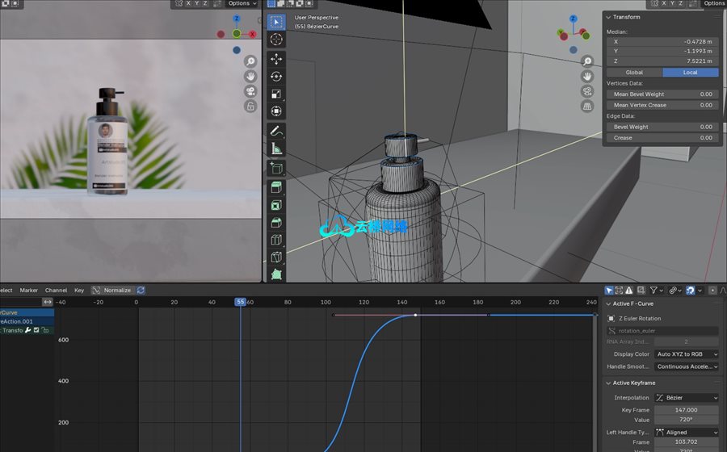Select the Annotate tool

click(x=276, y=131)
